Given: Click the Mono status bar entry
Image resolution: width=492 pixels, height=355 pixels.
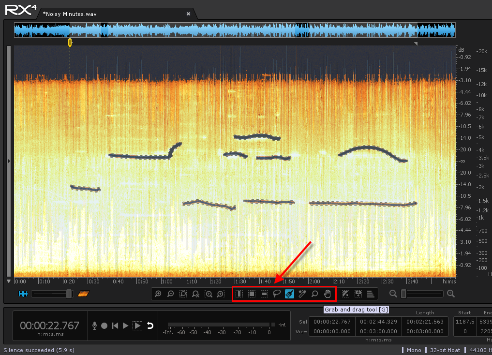Looking at the screenshot, I should click(x=414, y=350).
